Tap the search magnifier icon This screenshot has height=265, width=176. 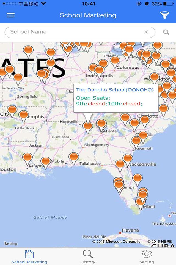pyautogui.click(x=166, y=32)
